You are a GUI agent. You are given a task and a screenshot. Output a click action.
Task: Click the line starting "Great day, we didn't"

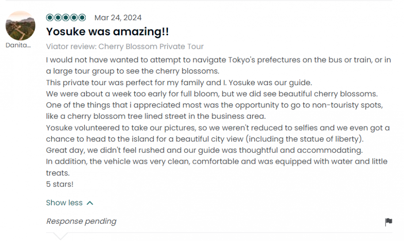coord(204,150)
